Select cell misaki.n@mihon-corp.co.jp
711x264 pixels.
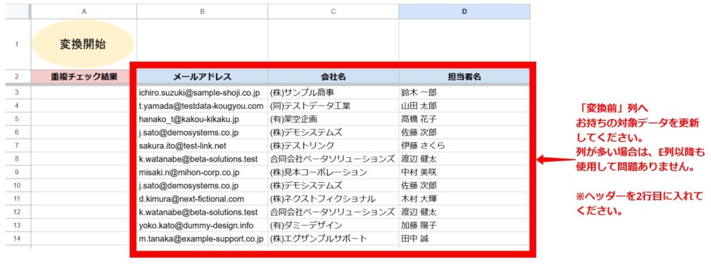click(202, 172)
